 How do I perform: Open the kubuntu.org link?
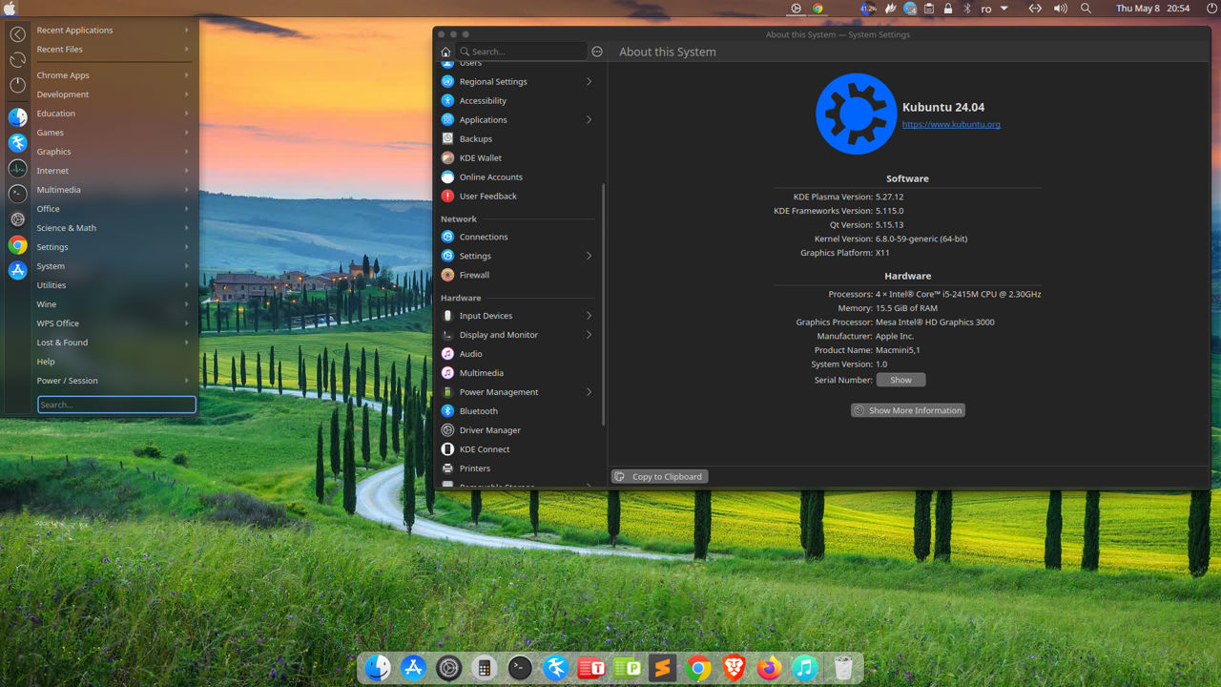[x=951, y=124]
